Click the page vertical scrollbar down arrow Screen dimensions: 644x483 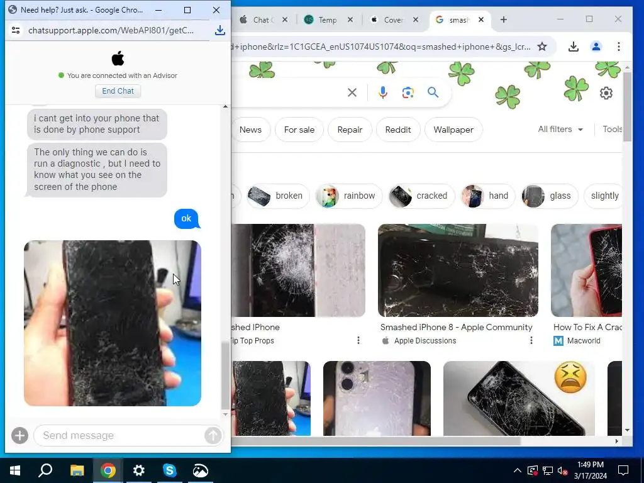(627, 430)
